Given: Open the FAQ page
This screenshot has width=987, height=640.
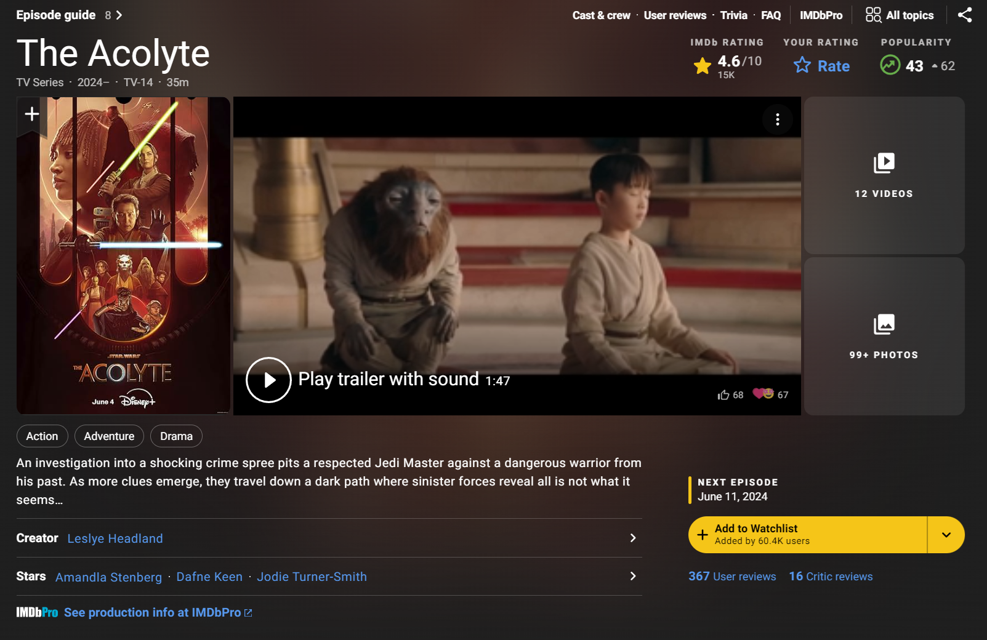Looking at the screenshot, I should tap(771, 15).
